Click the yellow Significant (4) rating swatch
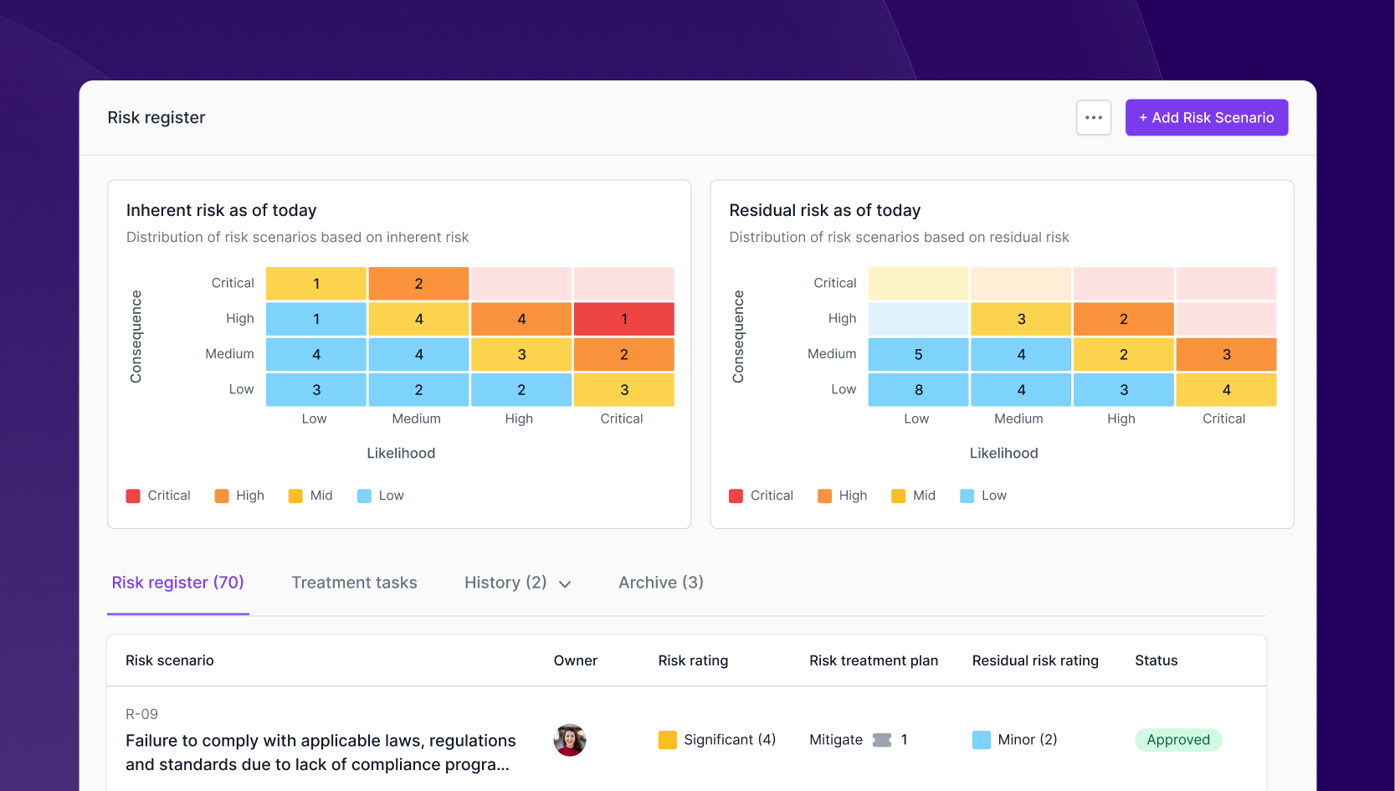Image resolution: width=1395 pixels, height=791 pixels. click(x=667, y=740)
